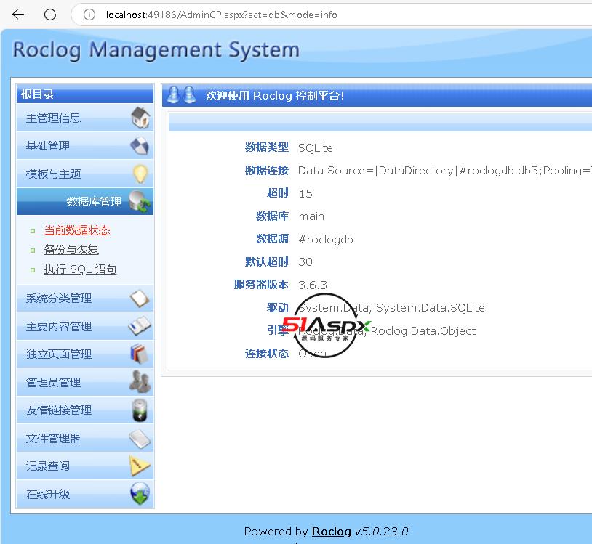
Task: Click the two-user icon in welcome header
Action: point(182,95)
